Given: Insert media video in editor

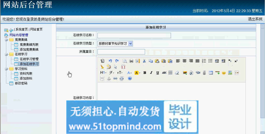Looking at the screenshot, I should [198, 73].
